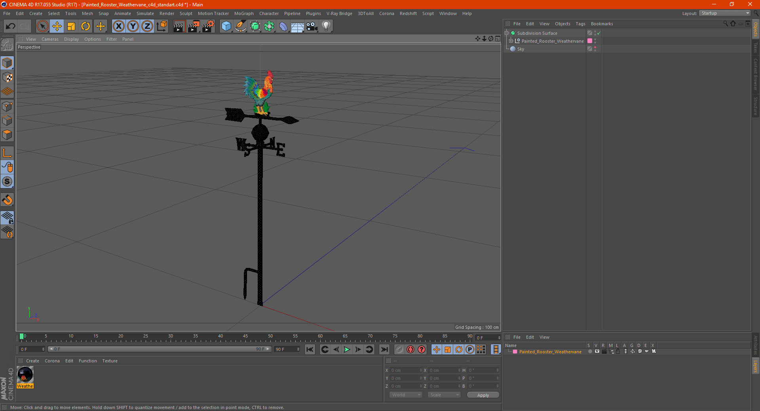
Task: Go to start of animation
Action: [310, 349]
